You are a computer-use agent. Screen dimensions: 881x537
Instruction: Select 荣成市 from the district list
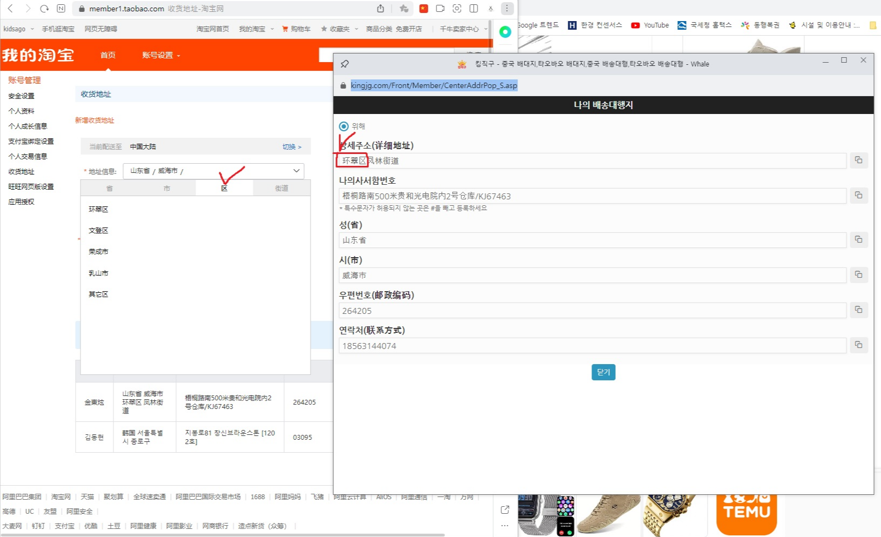pyautogui.click(x=98, y=252)
